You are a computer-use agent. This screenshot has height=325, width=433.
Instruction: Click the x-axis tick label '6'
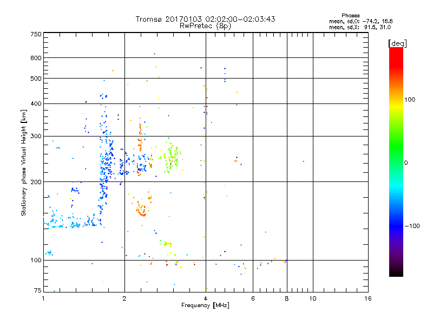(253, 298)
